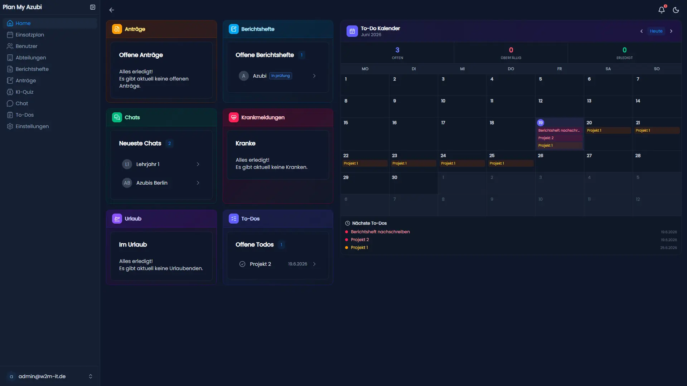Click the Nächste To-Dos clock icon
Viewport: 687px width, 386px height.
pos(347,223)
